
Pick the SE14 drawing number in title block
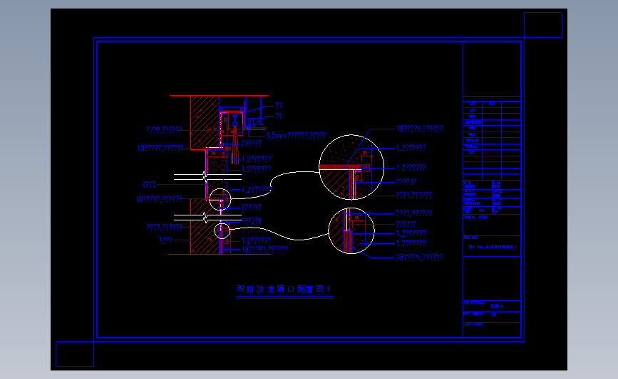tap(497, 306)
